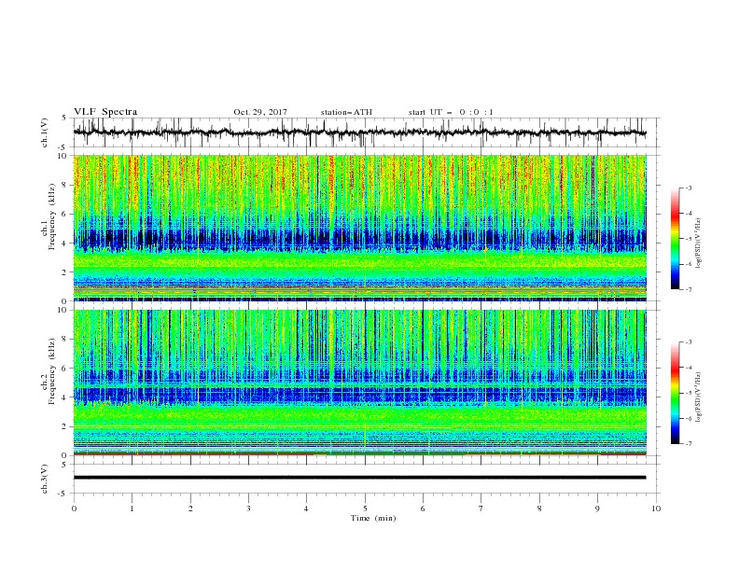This screenshot has width=739, height=571.
Task: Click the "VLF Spectra" title text
Action: pos(105,112)
